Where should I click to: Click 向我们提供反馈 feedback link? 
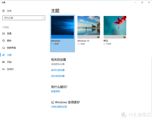coord(59,107)
